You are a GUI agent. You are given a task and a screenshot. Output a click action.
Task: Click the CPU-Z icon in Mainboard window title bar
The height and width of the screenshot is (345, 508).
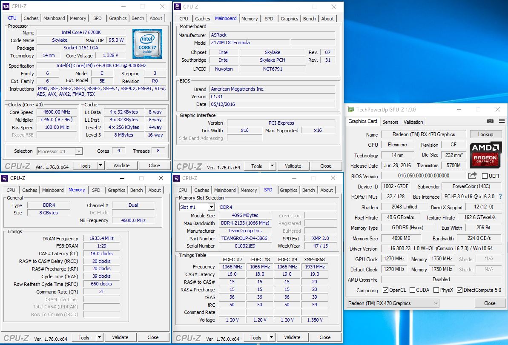[177, 6]
